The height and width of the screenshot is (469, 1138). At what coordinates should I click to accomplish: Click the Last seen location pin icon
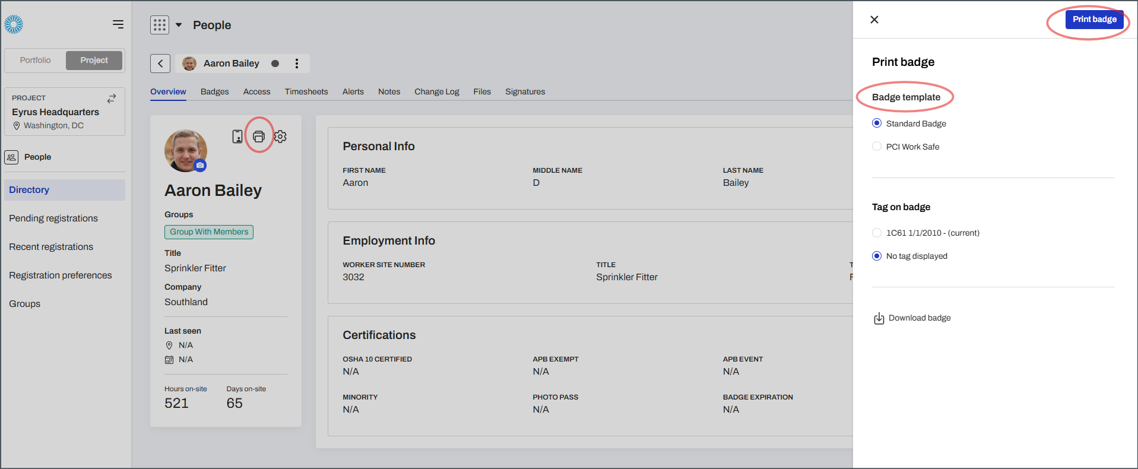click(169, 346)
